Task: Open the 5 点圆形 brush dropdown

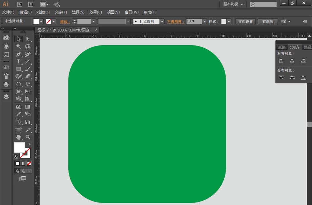Action: coord(162,22)
